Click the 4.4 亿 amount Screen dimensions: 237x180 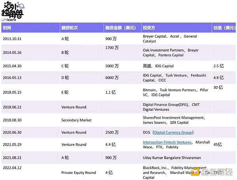click(111, 144)
